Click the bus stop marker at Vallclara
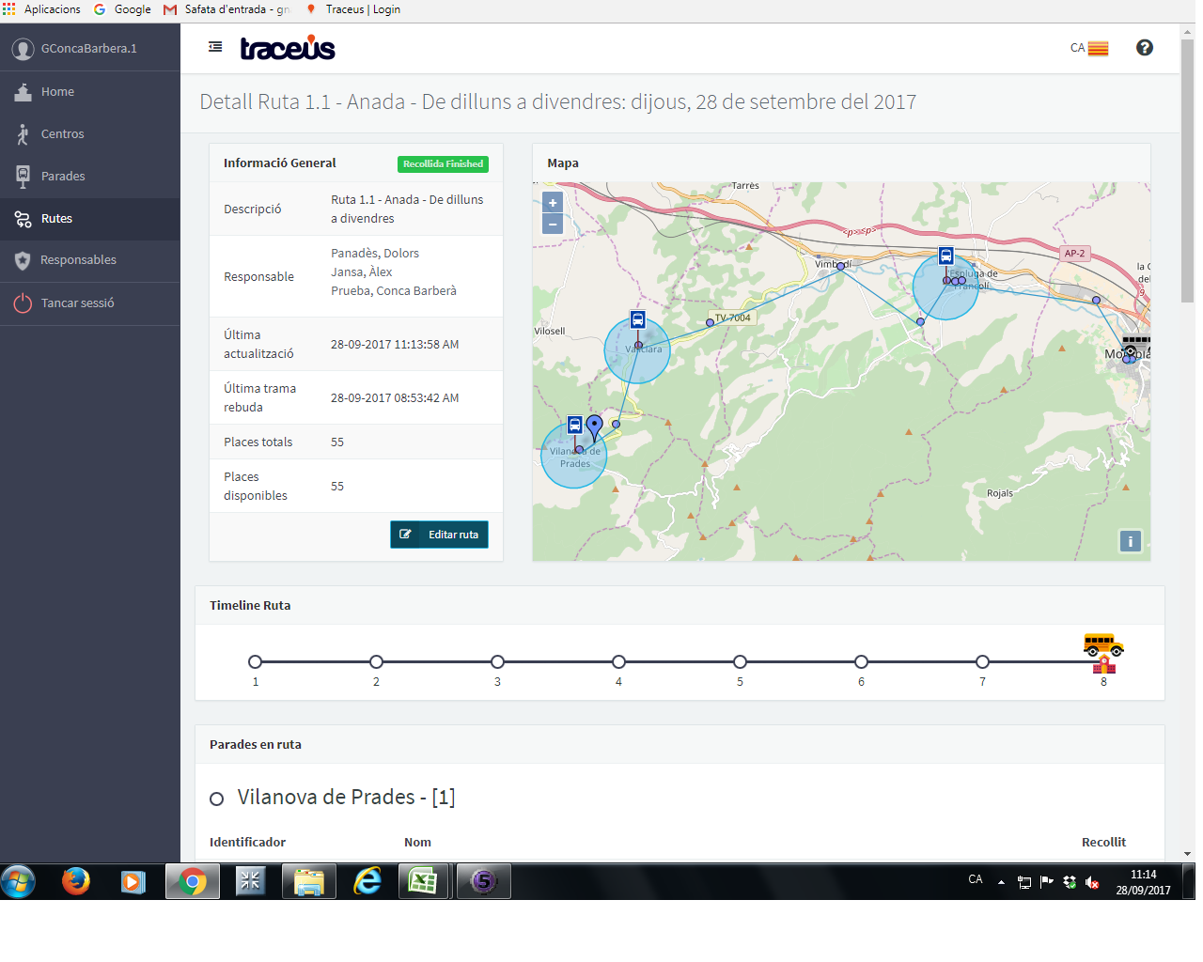 coord(637,320)
